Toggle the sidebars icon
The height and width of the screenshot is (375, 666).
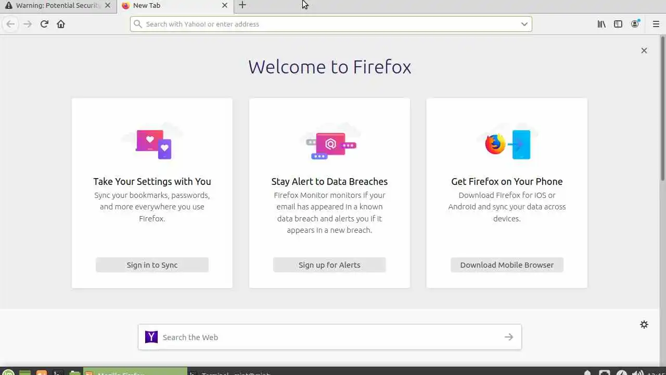(x=618, y=24)
